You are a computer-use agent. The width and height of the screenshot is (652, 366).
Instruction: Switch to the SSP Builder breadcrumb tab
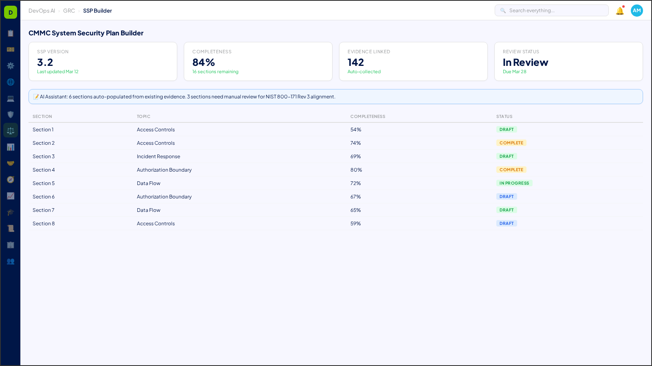(97, 11)
